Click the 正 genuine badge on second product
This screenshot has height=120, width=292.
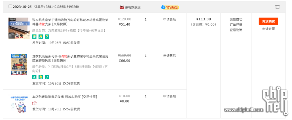click(x=34, y=77)
